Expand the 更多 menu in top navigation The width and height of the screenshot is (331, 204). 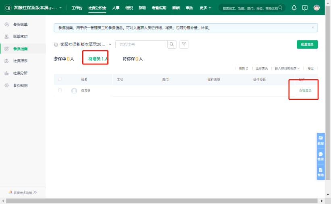205,8
